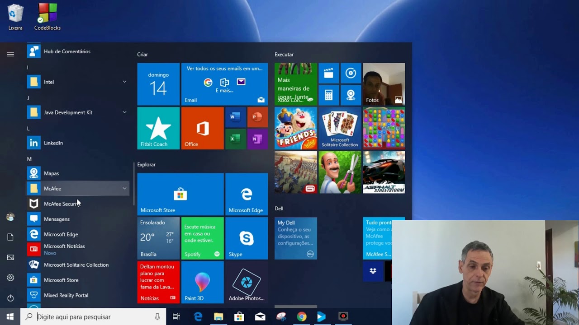Open the Documents shortcut in Start sidebar

click(10, 237)
